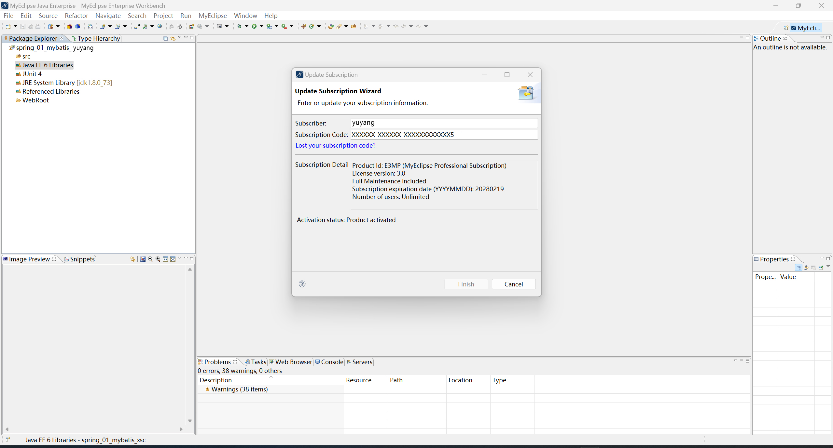The image size is (833, 448).
Task: Open the Run dropdown arrow in toolbar
Action: click(261, 26)
